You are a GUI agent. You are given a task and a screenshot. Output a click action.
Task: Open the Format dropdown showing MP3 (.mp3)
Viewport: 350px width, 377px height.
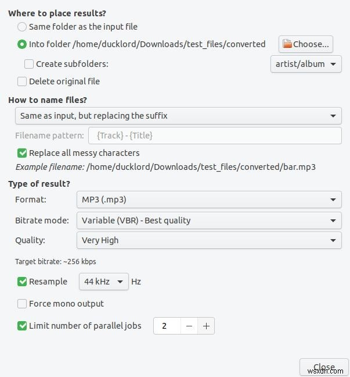(x=209, y=200)
